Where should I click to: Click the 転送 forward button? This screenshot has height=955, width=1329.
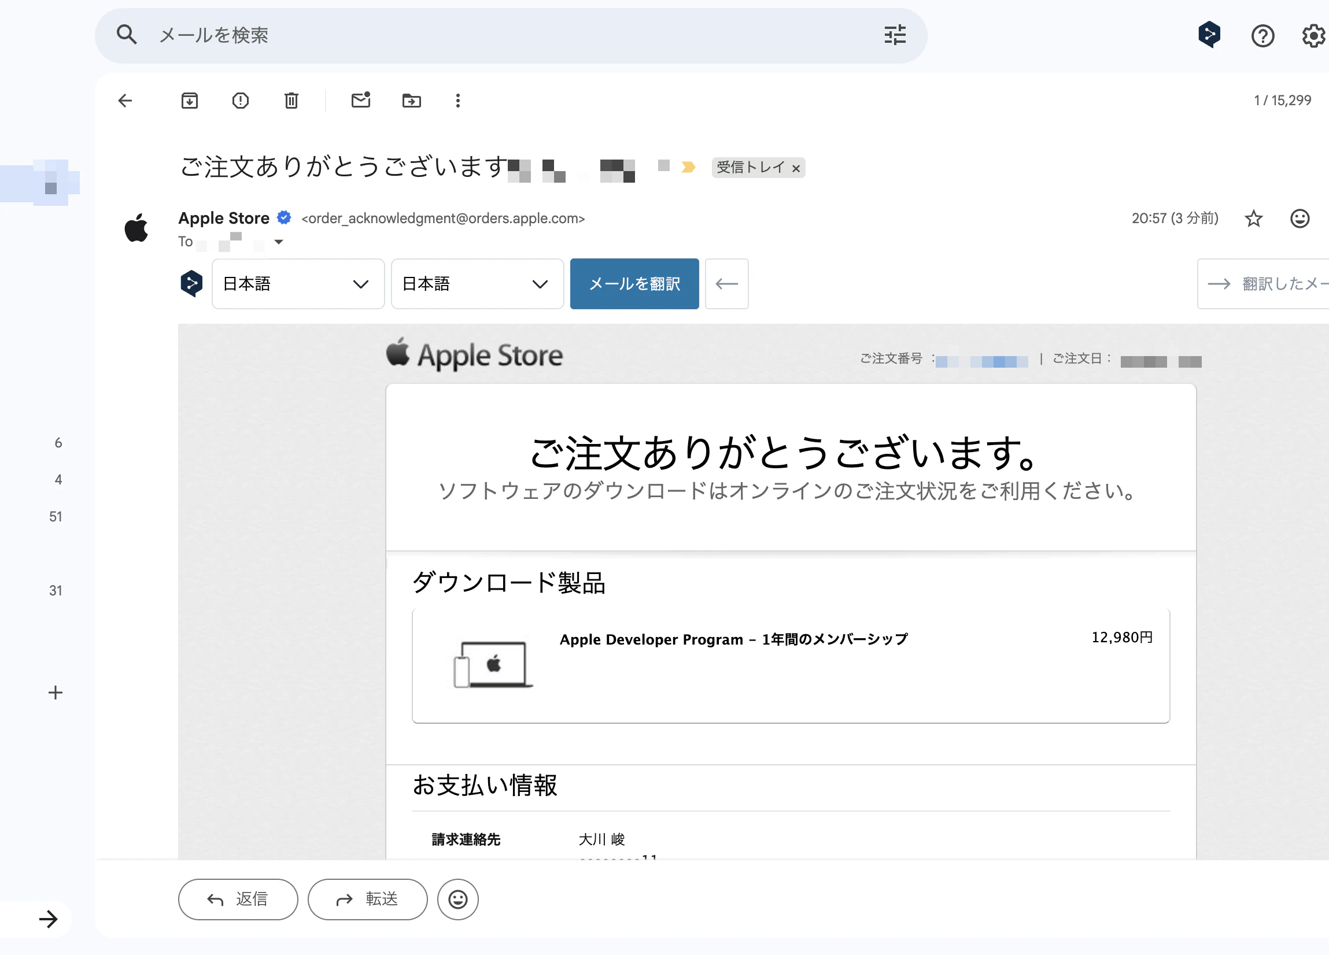[367, 900]
